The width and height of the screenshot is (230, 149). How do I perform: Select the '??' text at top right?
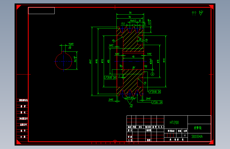[x=194, y=13]
